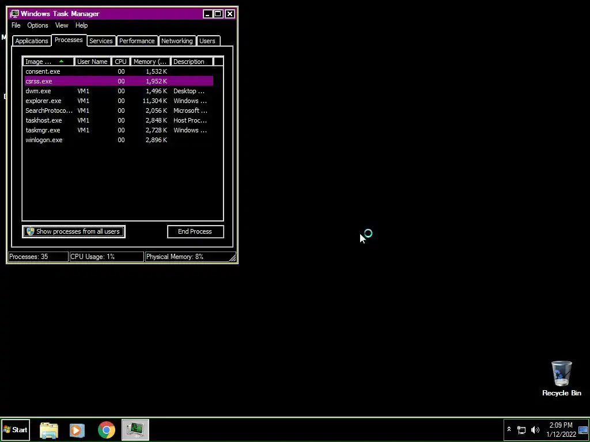Click the 'Microsoft ...' description cell
This screenshot has width=590, height=442.
(190, 110)
